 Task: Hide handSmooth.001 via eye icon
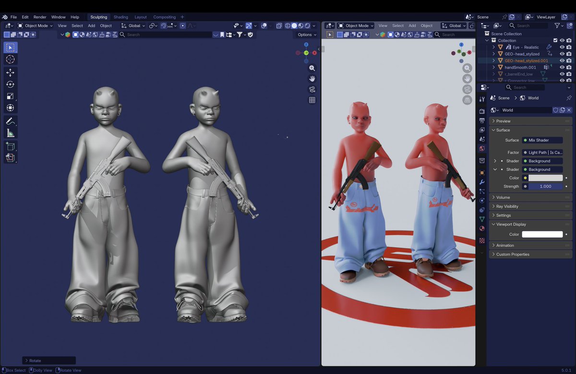point(562,67)
